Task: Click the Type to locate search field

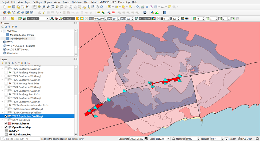Action: click(x=21, y=139)
